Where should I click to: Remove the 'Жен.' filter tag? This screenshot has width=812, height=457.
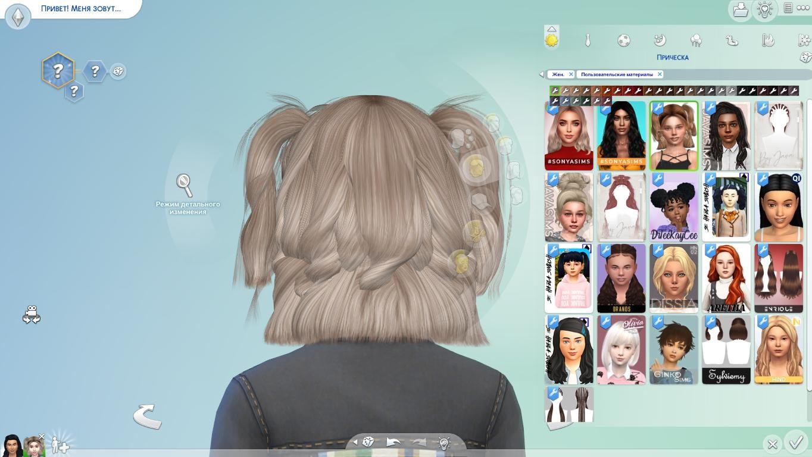coord(570,74)
